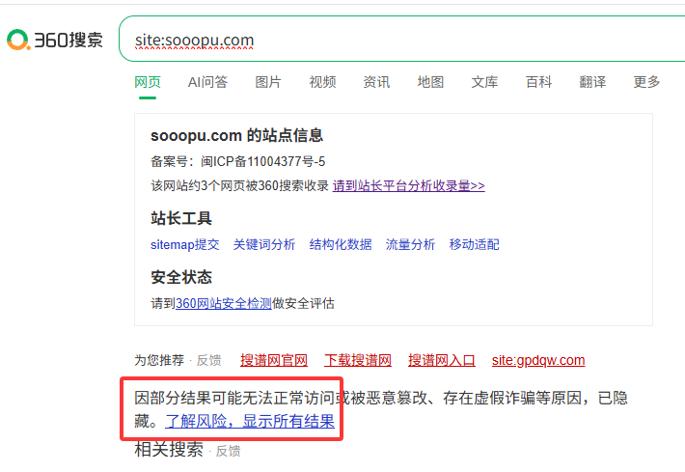Viewport: 685px width, 472px height.
Task: Open the 图片 tab
Action: pyautogui.click(x=268, y=82)
